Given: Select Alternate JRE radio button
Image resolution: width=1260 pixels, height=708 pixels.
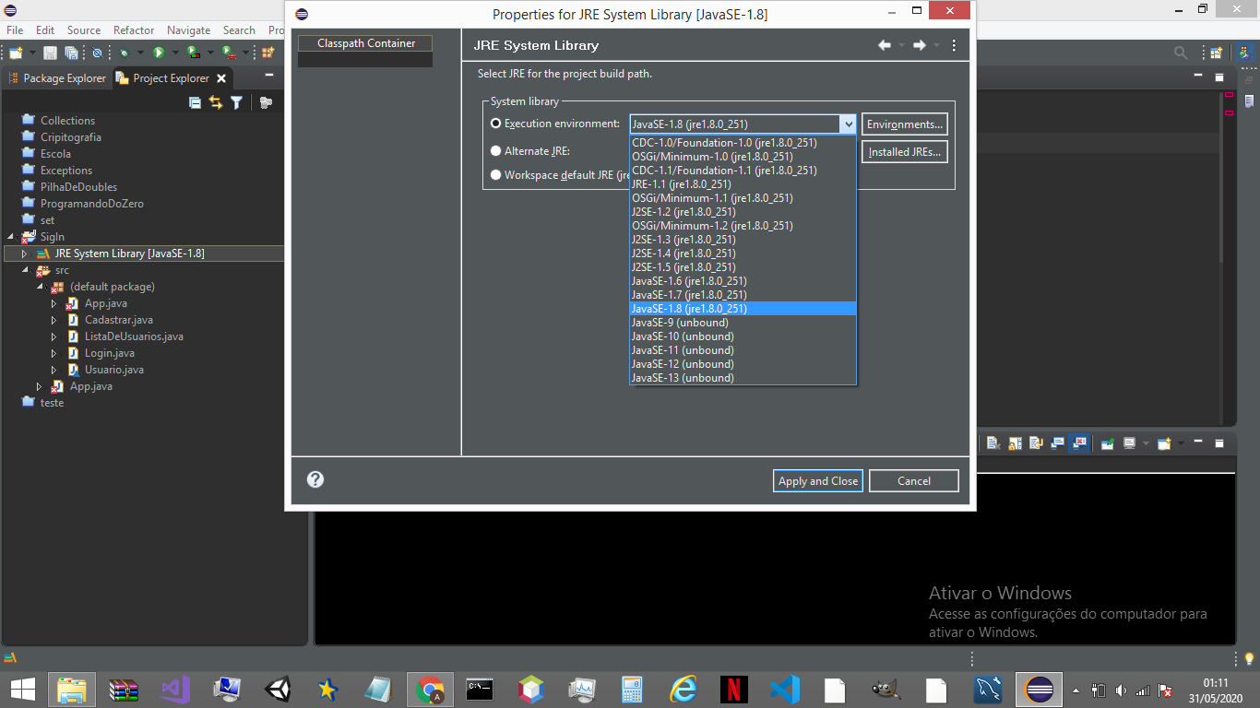Looking at the screenshot, I should click(496, 151).
